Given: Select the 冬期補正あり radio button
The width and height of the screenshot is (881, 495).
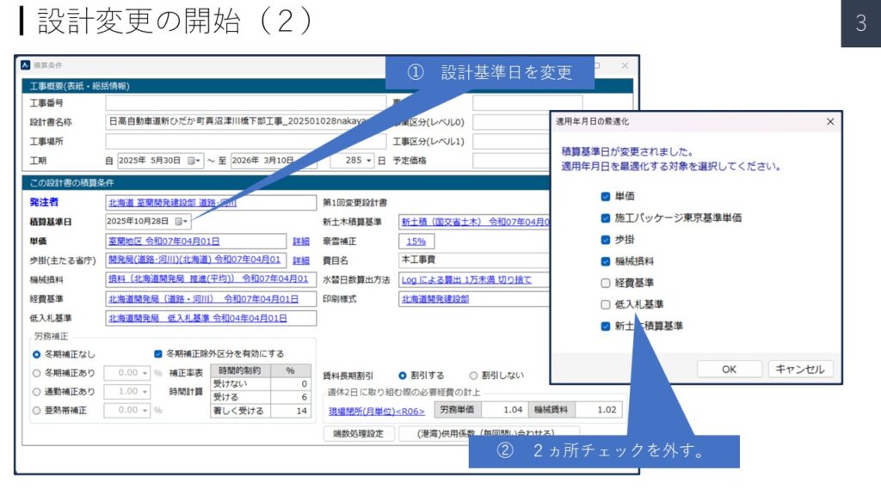Looking at the screenshot, I should pos(36,373).
